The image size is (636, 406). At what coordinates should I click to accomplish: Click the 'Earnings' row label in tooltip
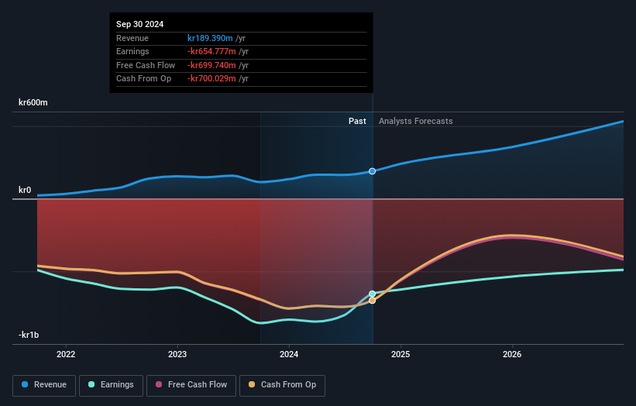click(132, 51)
